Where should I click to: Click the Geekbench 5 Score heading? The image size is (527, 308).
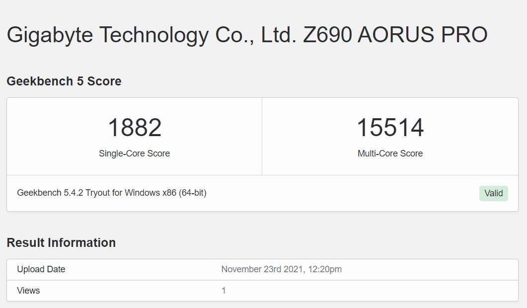point(64,81)
